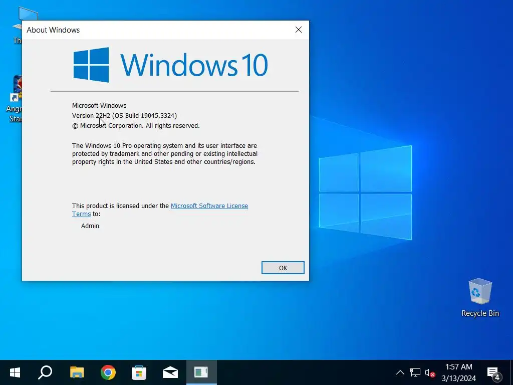Open the Microsoft Software License Terms link
513x385 pixels.
(209, 206)
